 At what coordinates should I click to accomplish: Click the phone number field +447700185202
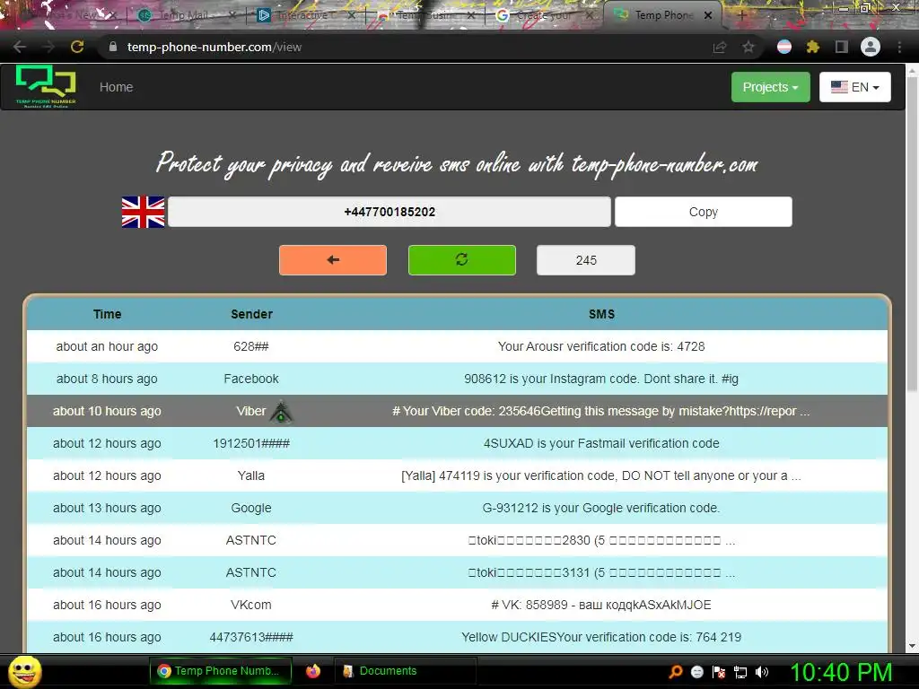click(389, 212)
